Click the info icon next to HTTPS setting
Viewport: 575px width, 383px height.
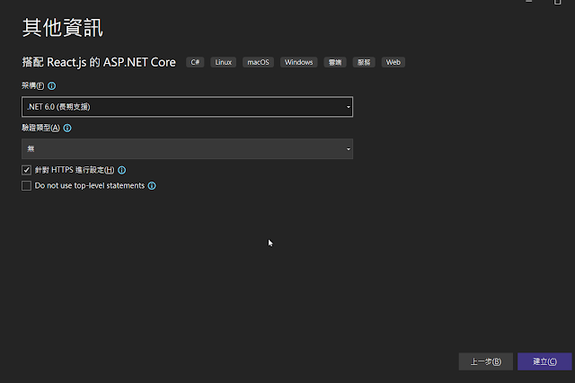(x=121, y=170)
